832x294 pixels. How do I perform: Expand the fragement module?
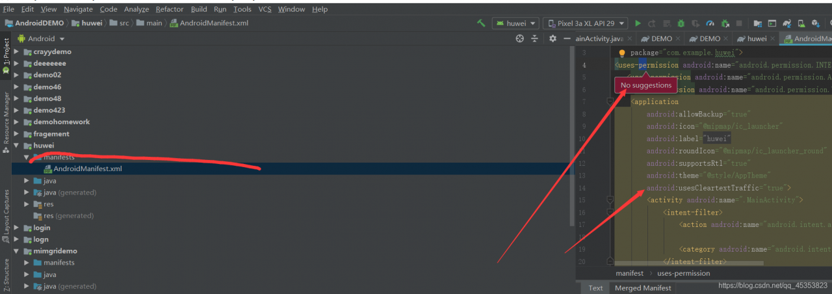[17, 133]
